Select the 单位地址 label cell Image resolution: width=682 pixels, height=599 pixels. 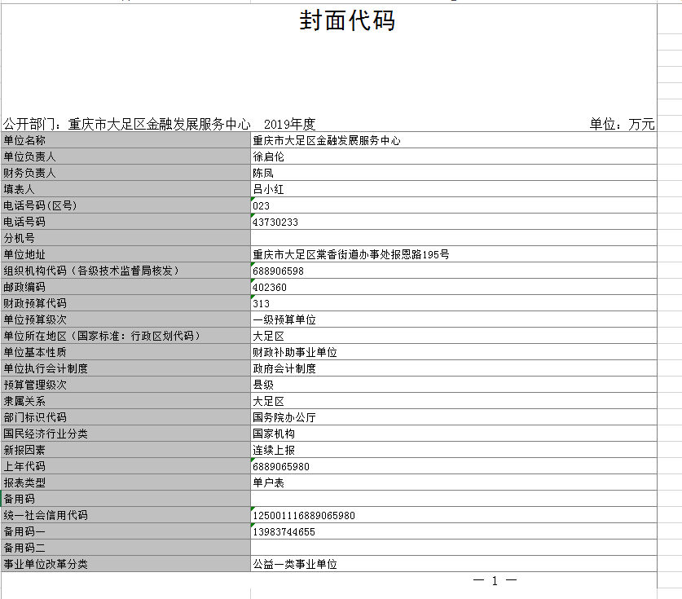pyautogui.click(x=125, y=254)
